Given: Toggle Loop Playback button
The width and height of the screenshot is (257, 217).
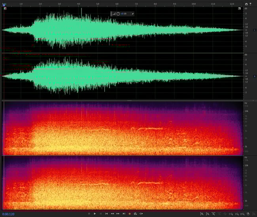Looking at the screenshot, I should coord(135,214).
